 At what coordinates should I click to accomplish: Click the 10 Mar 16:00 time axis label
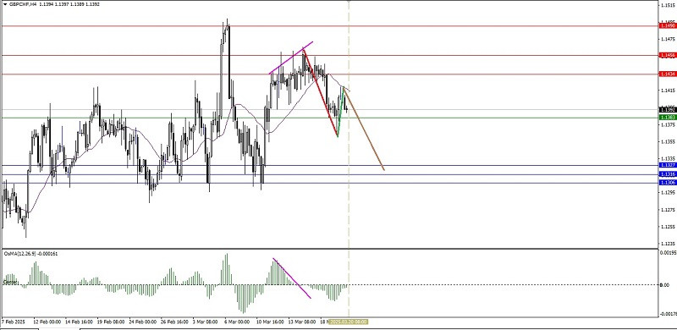tap(270, 322)
